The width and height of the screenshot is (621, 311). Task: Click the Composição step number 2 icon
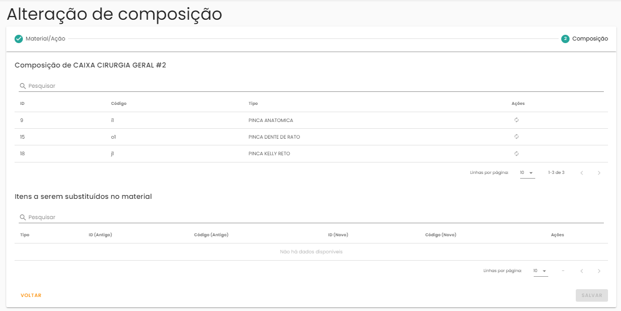565,39
